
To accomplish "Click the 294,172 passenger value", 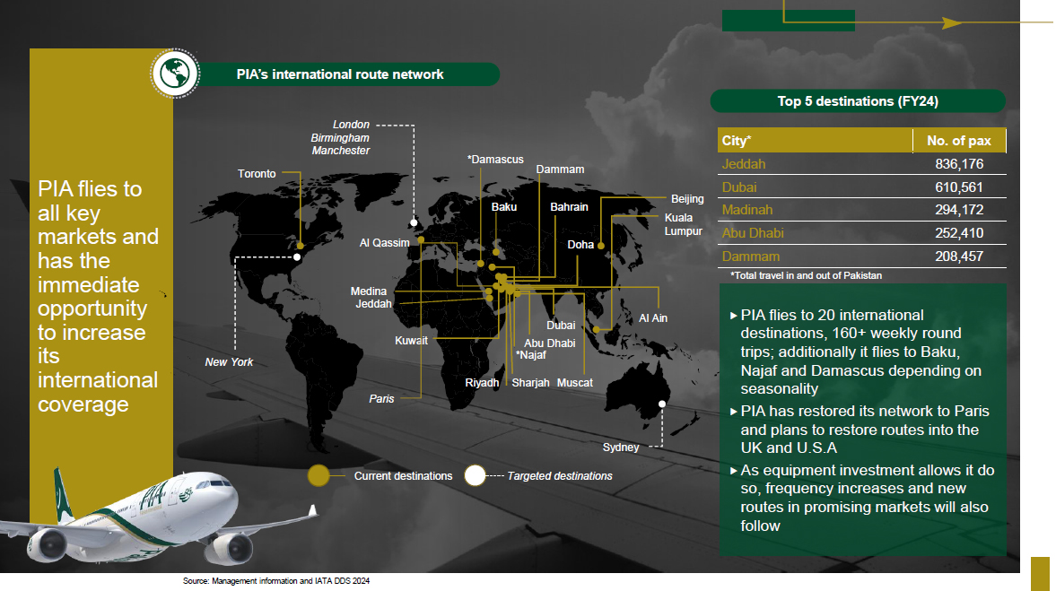I will [959, 209].
